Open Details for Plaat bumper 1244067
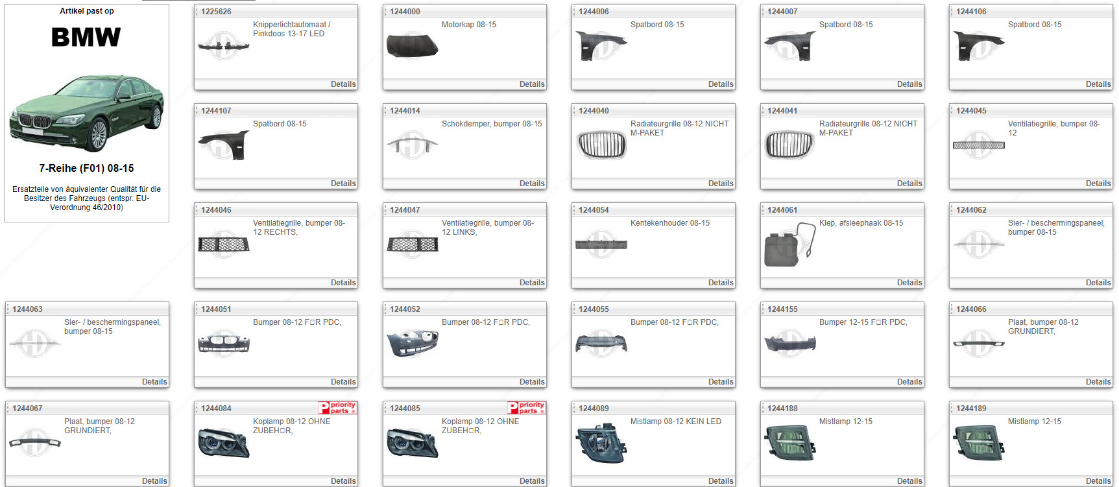This screenshot has height=487, width=1119. click(x=154, y=481)
